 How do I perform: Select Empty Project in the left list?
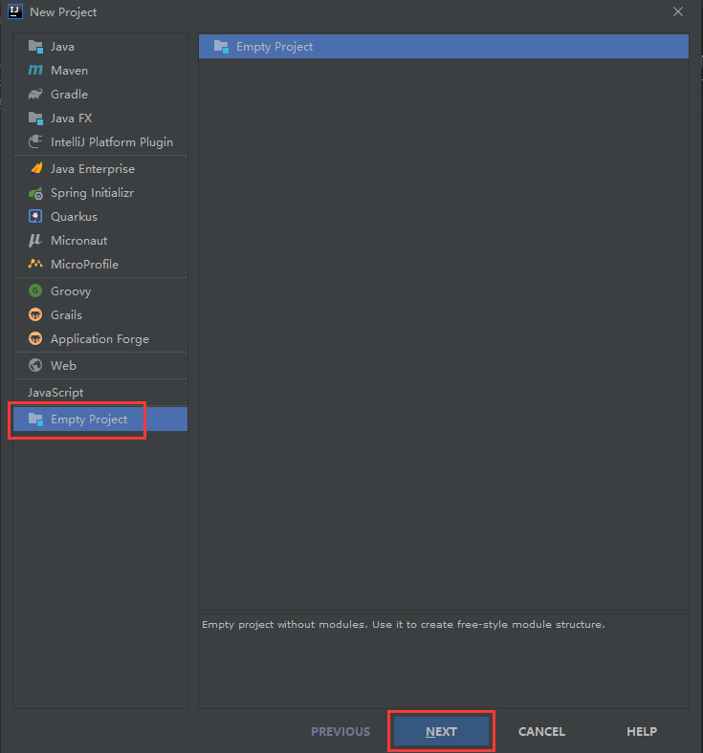[x=100, y=419]
